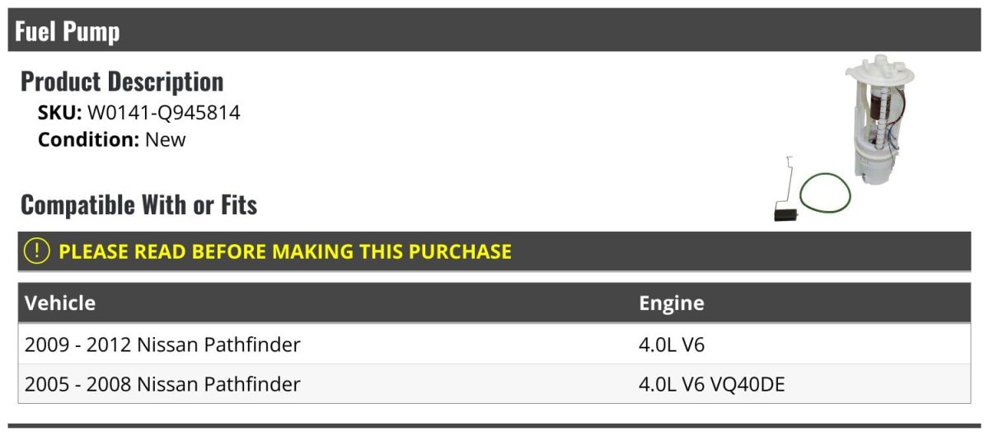Click the blank area right of the SKU number
This screenshot has height=436, width=989.
point(494,113)
